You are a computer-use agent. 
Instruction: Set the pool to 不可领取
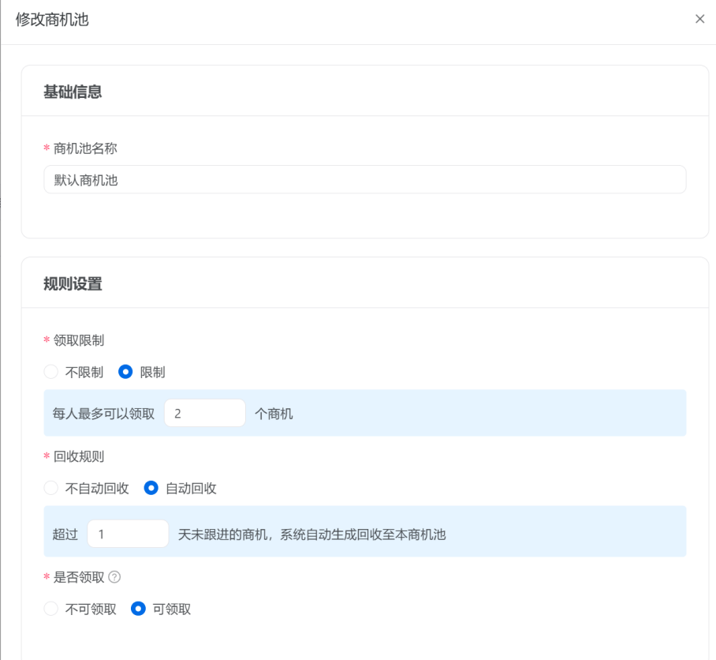tap(51, 609)
